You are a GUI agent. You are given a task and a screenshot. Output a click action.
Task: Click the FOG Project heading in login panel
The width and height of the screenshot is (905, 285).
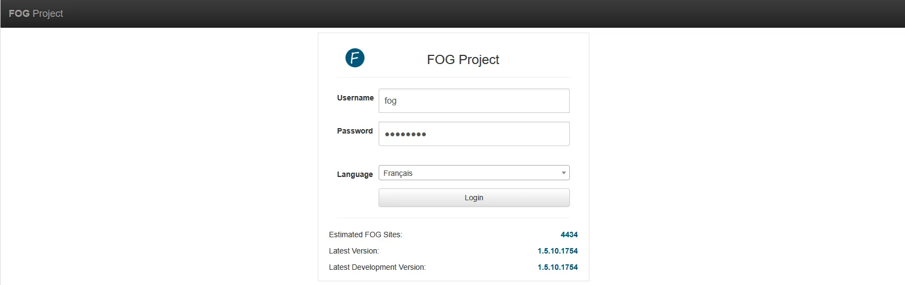pos(463,60)
